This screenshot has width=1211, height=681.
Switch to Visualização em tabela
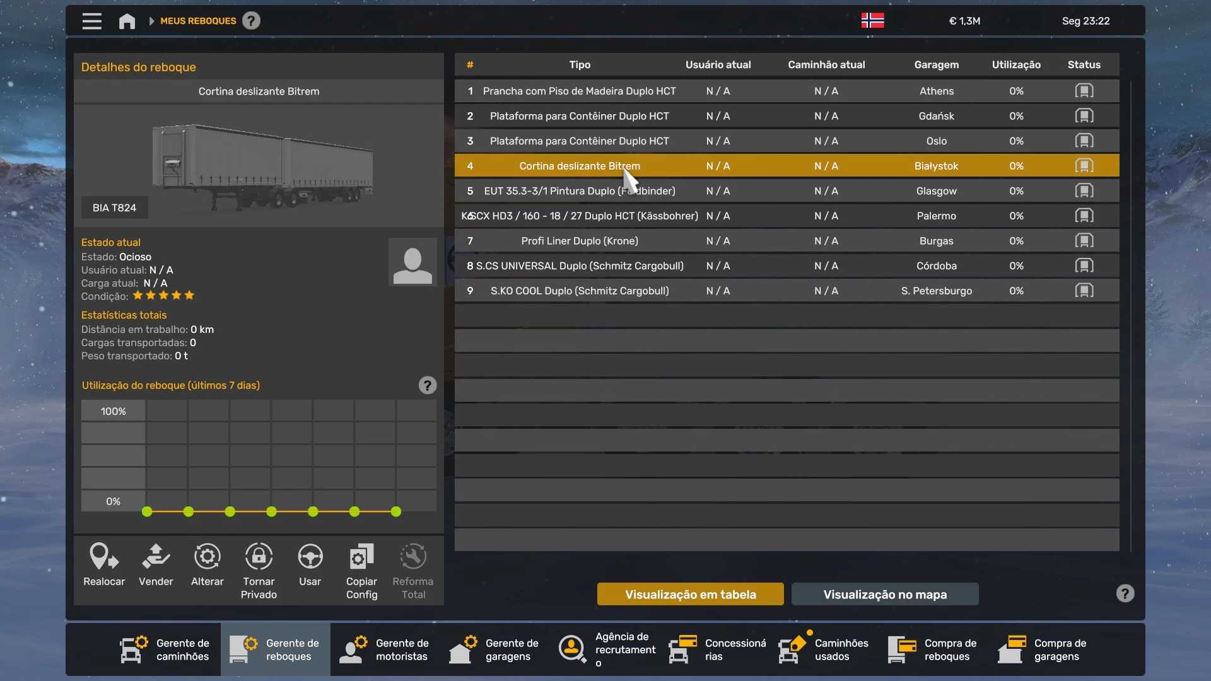[x=690, y=594]
